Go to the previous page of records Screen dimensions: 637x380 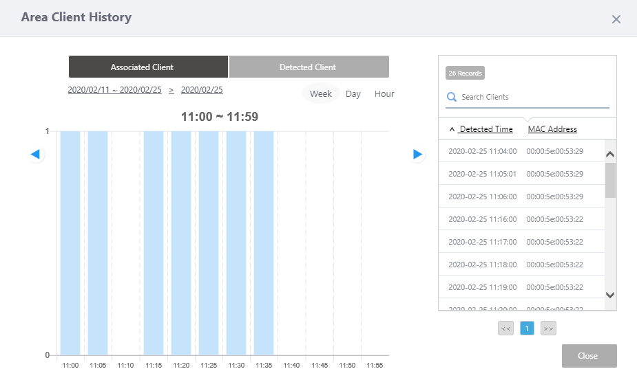[506, 328]
